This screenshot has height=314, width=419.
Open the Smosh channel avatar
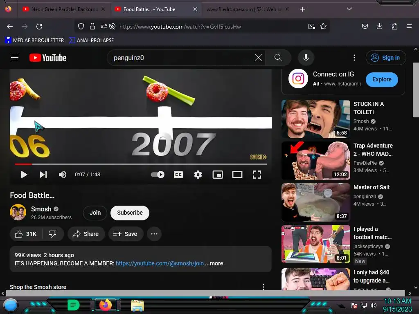[18, 212]
